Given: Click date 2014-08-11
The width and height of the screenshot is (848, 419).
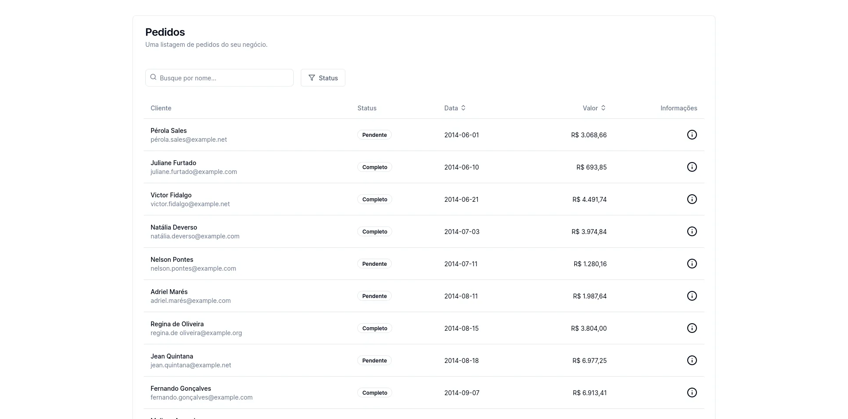Looking at the screenshot, I should click(x=461, y=296).
